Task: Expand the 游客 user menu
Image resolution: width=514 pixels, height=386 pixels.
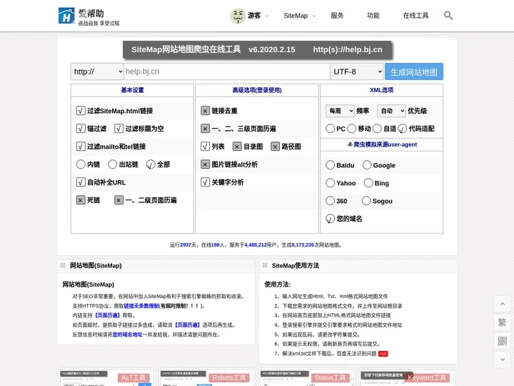Action: pyautogui.click(x=258, y=16)
